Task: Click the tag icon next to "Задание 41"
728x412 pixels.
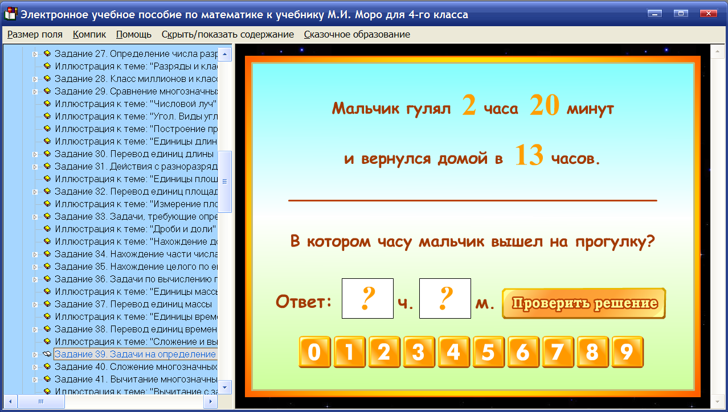Action: [x=47, y=378]
